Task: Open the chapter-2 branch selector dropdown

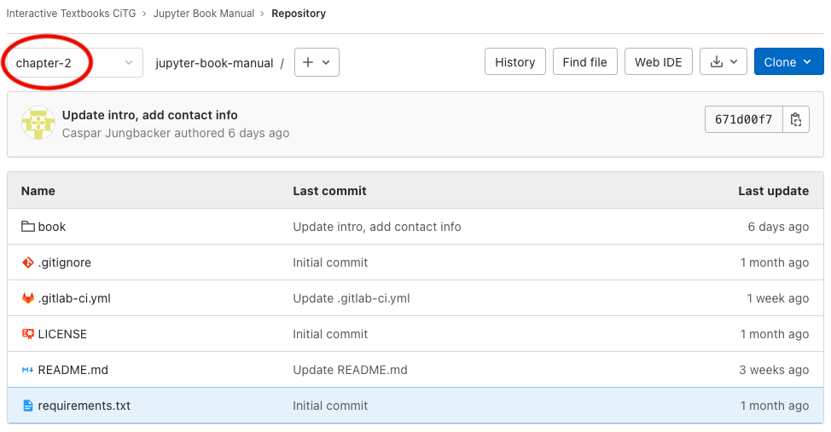Action: [x=74, y=62]
